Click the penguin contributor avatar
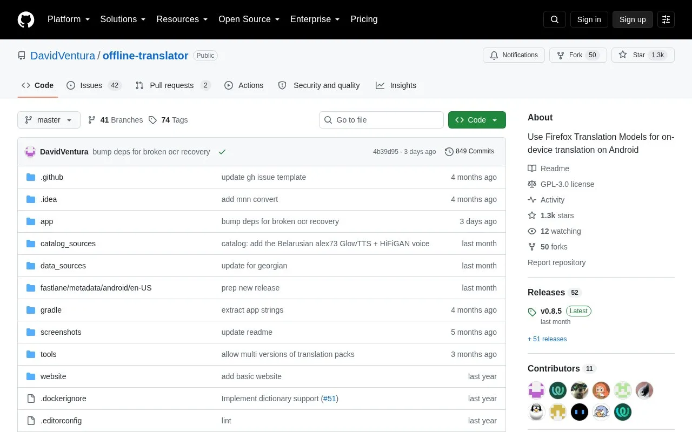This screenshot has width=692, height=432. (x=536, y=412)
